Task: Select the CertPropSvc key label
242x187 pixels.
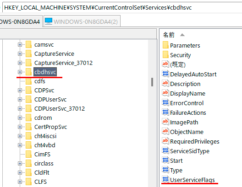Action: click(x=50, y=127)
